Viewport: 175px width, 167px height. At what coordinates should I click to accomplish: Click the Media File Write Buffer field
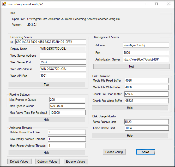147,87
